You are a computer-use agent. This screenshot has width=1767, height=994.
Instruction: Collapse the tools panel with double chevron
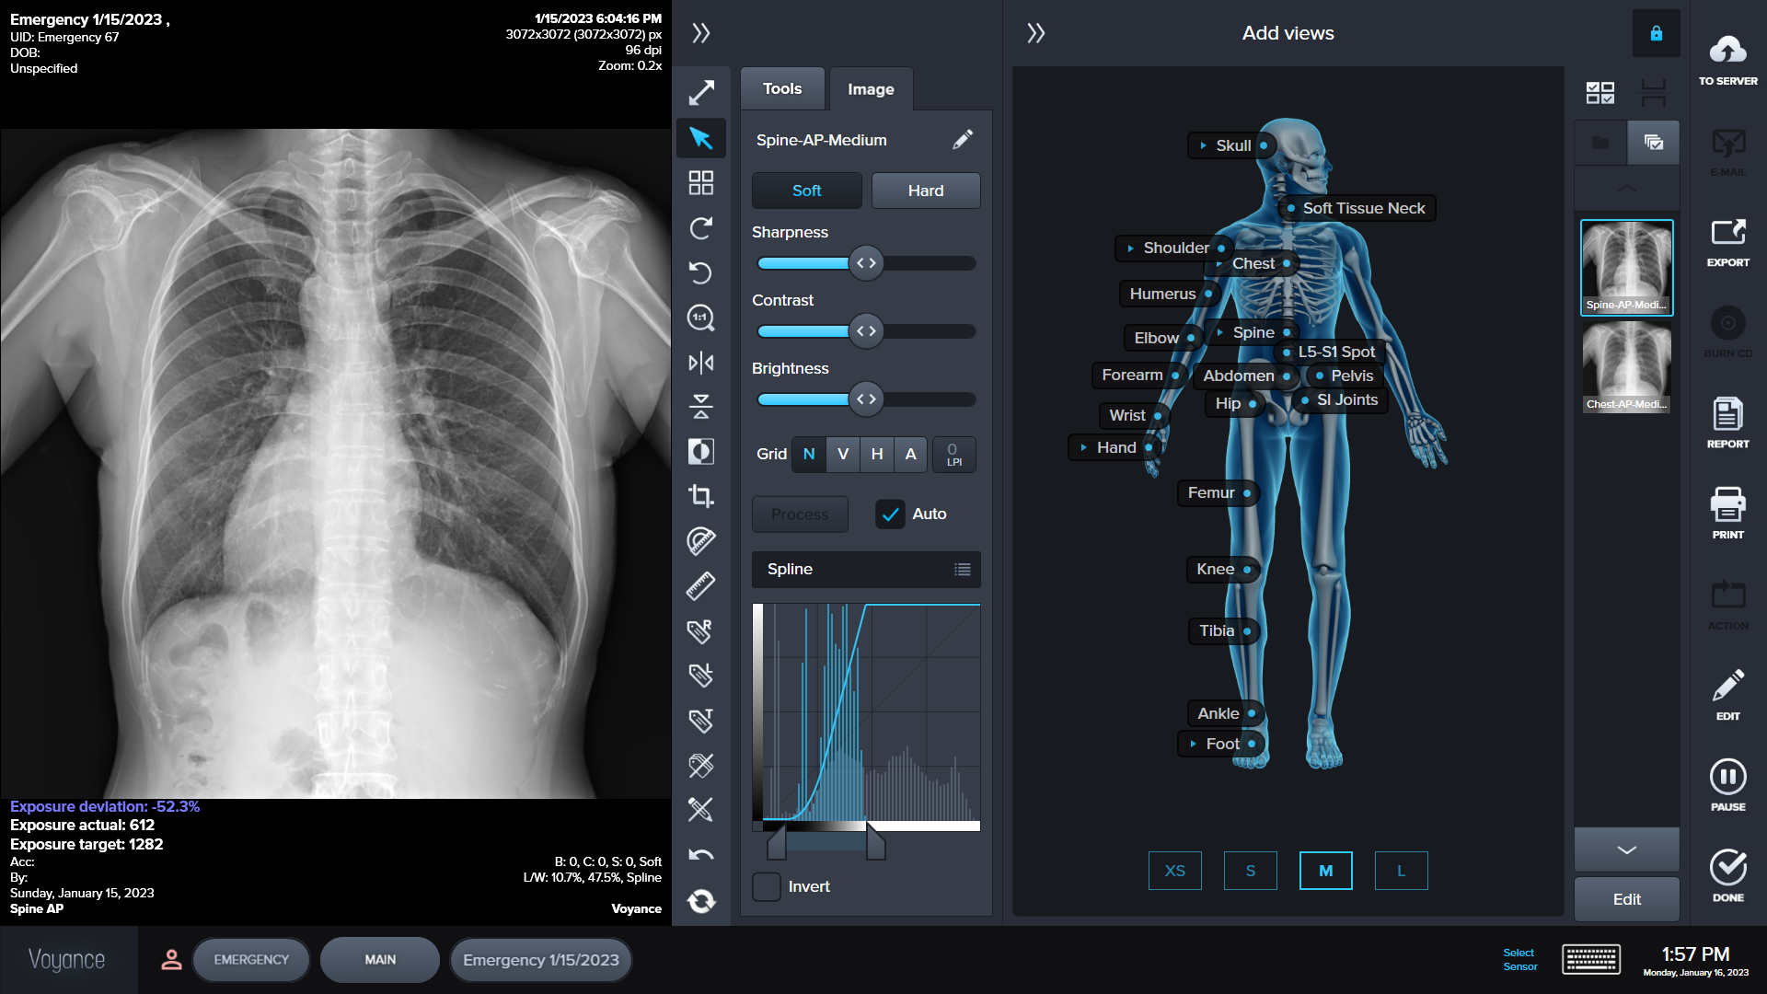[x=701, y=31]
